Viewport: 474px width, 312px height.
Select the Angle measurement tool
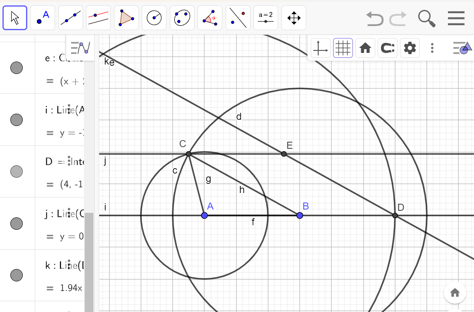[x=210, y=18]
